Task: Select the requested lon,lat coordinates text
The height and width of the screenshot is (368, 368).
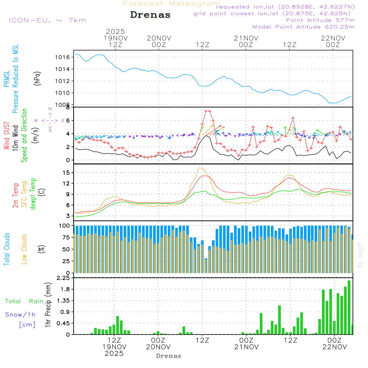Action: (x=286, y=7)
